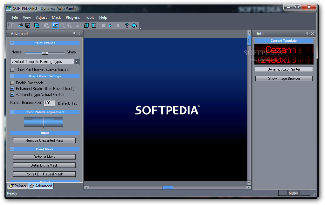This screenshot has width=325, height=205.
Task: Stop painting with the stop icon
Action: (103, 25)
